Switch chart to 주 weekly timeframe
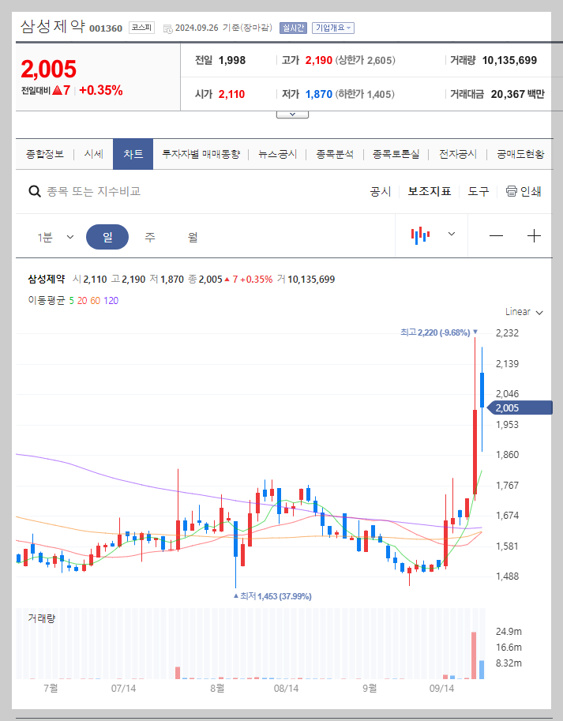Image resolution: width=563 pixels, height=721 pixels. (x=149, y=236)
